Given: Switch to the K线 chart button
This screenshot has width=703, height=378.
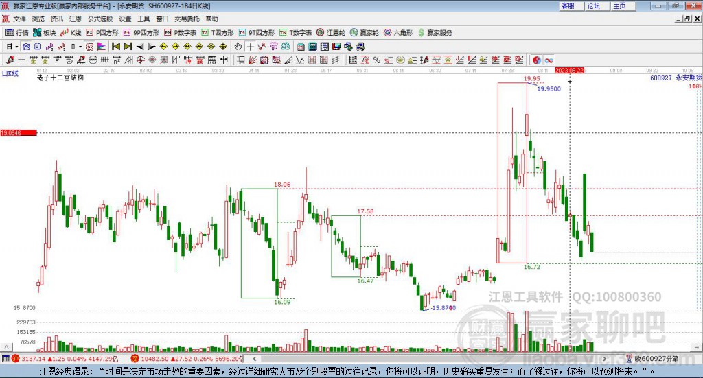Looking at the screenshot, I should tap(71, 33).
